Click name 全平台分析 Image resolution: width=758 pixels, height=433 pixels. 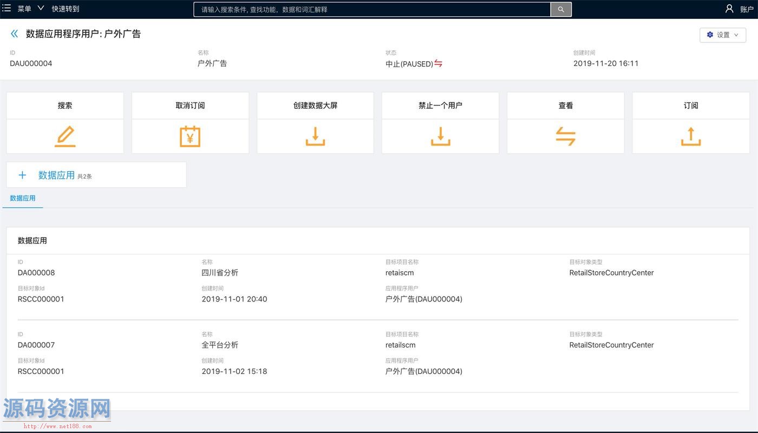(220, 345)
